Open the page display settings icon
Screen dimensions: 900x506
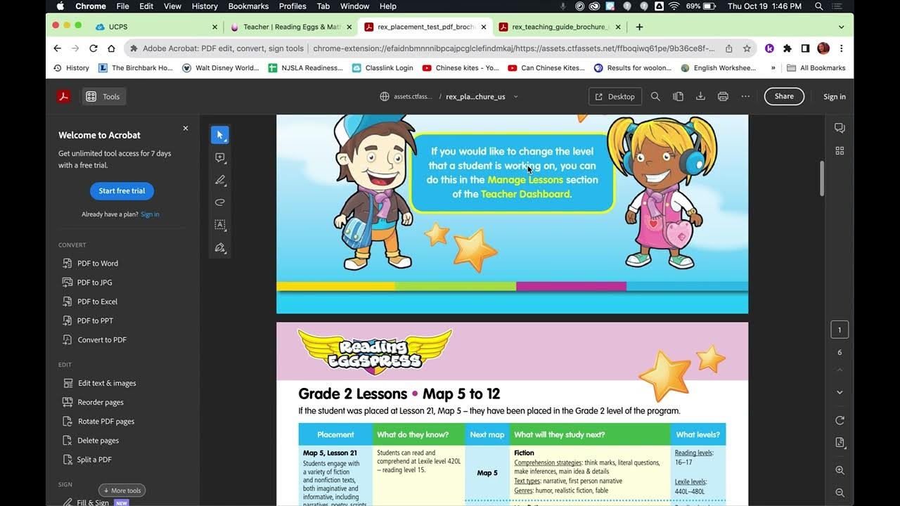click(x=840, y=442)
